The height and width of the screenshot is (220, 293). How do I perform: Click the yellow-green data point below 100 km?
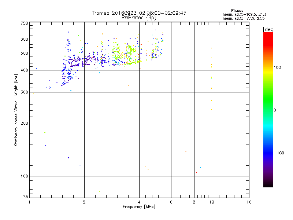(x=99, y=192)
